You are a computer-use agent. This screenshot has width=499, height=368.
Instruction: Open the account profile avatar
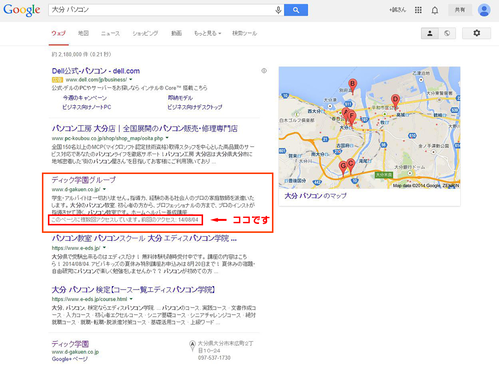[484, 10]
